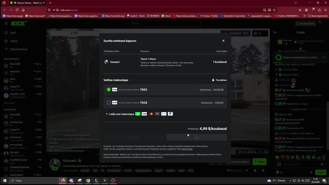Screen dimensions: 329x185
Task: Click Vain chattailu category link
Action: point(70,171)
